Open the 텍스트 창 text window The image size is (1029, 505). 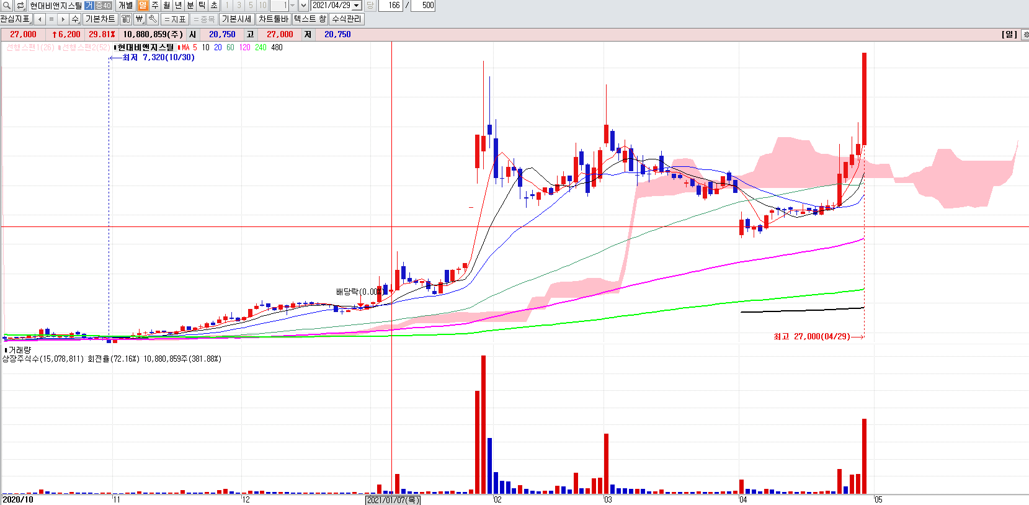(310, 19)
